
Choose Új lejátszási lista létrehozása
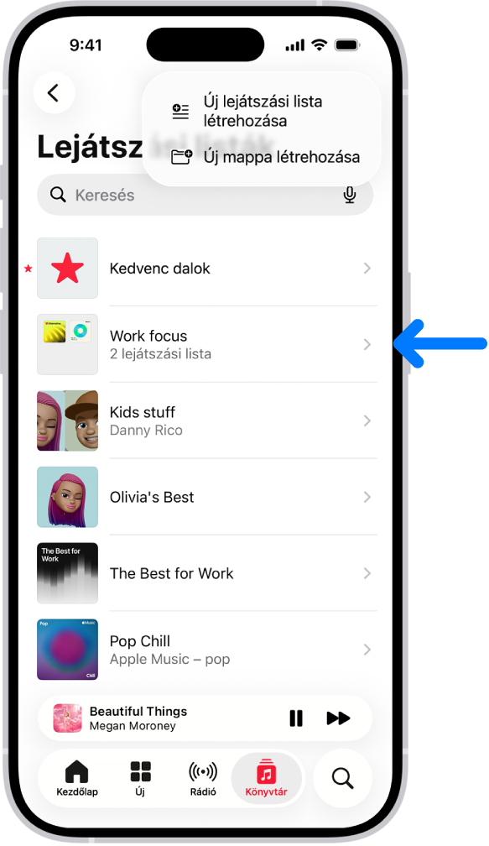(x=262, y=111)
